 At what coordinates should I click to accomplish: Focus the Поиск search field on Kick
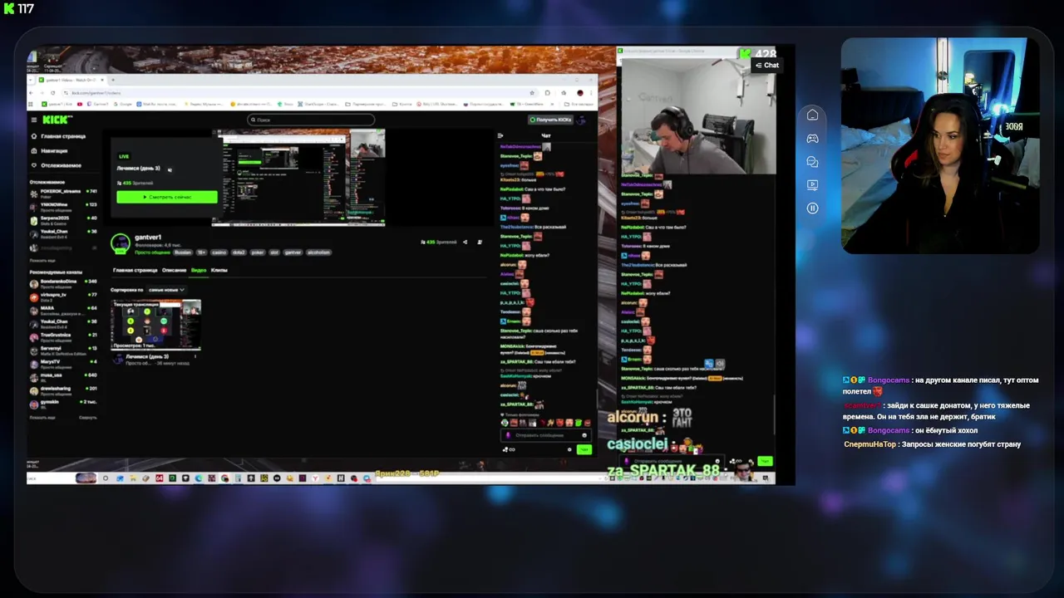click(311, 120)
